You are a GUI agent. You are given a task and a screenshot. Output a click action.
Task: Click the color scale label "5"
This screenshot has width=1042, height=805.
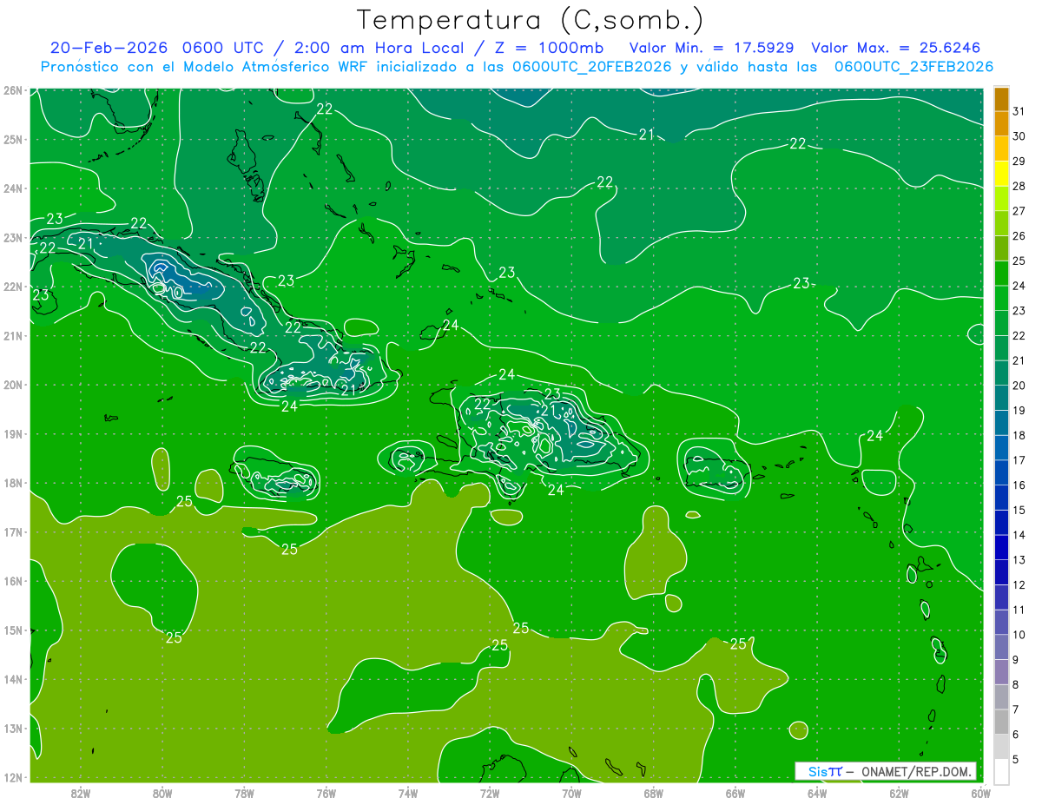point(1016,759)
